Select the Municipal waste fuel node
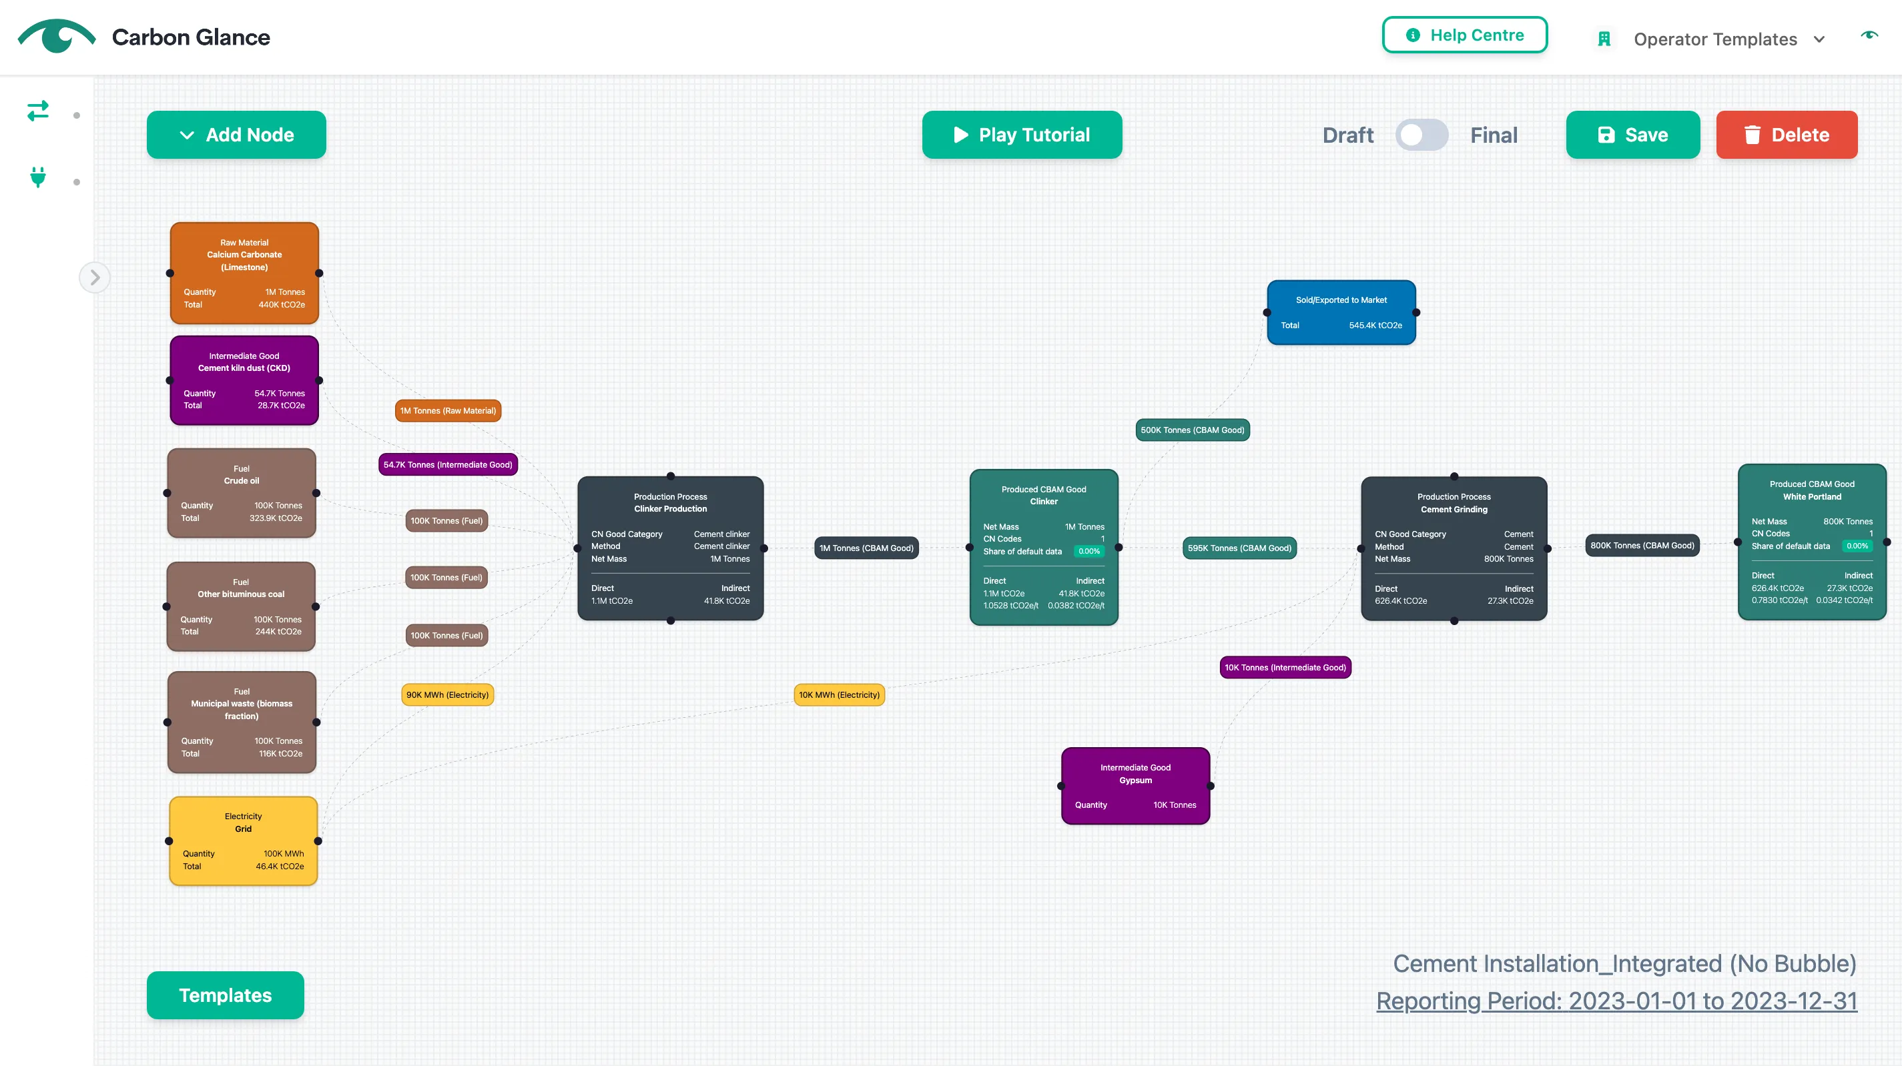The image size is (1902, 1066). [x=242, y=722]
